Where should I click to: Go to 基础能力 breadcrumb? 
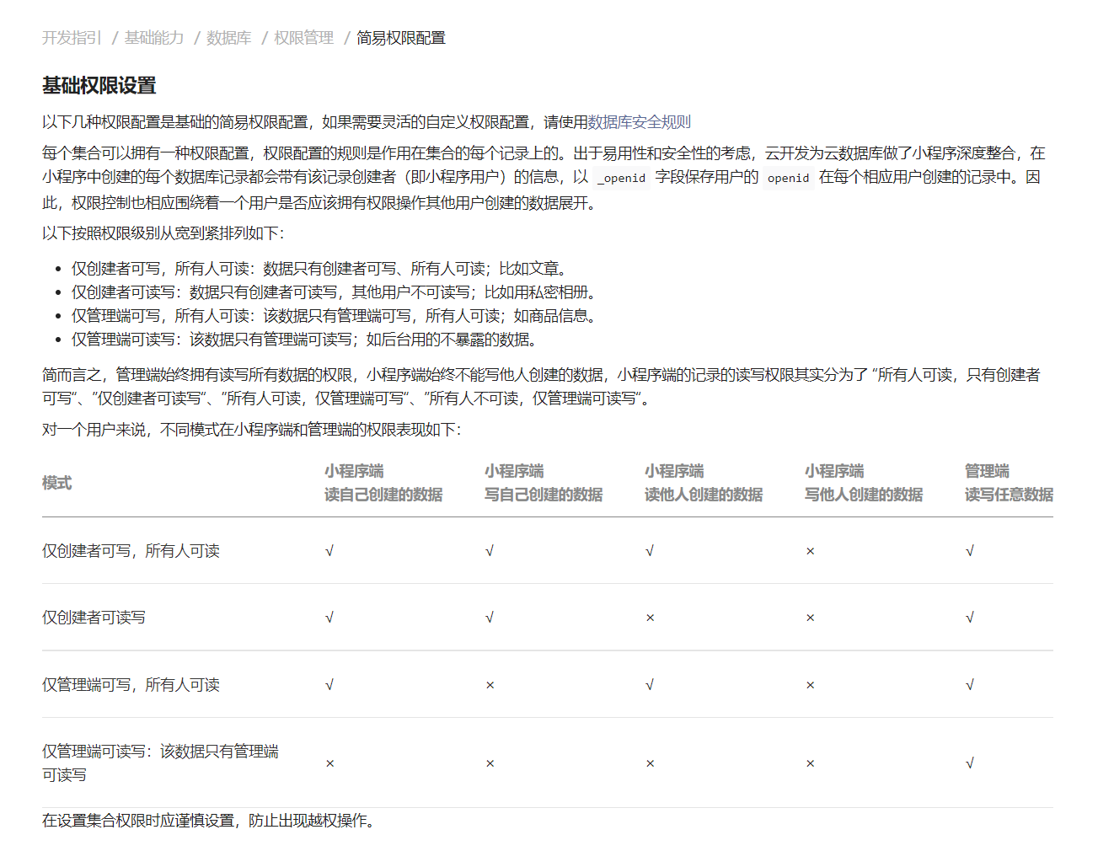coord(154,38)
